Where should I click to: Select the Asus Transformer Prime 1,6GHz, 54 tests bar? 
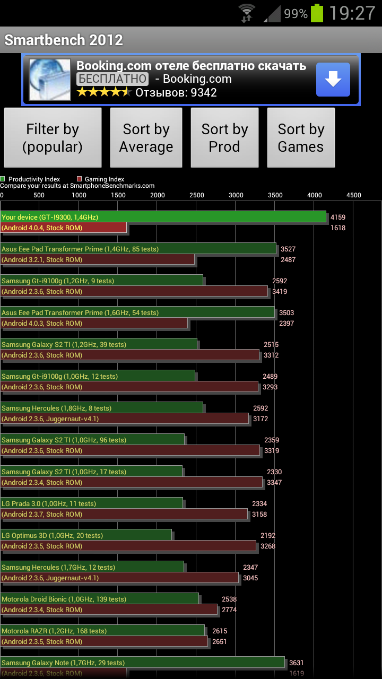[x=138, y=312]
